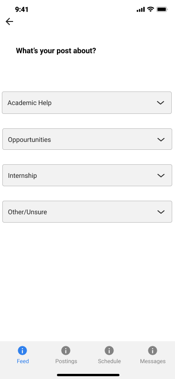Screen dimensions: 175x379
Task: Tap the home indicator bar
Action: [88, 375]
